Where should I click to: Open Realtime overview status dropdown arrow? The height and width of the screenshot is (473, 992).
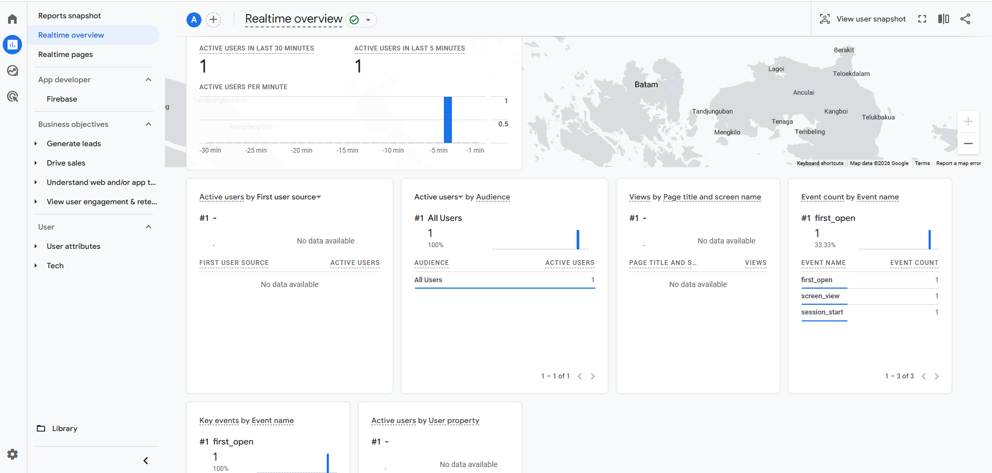[x=368, y=20]
